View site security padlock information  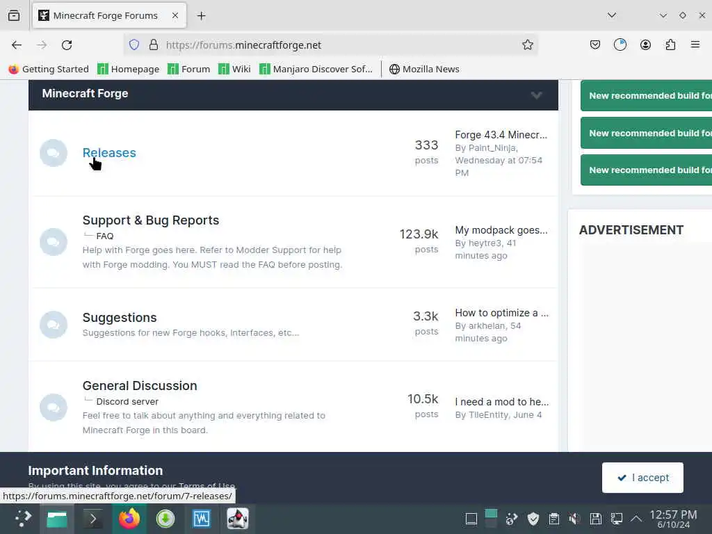[x=154, y=45]
